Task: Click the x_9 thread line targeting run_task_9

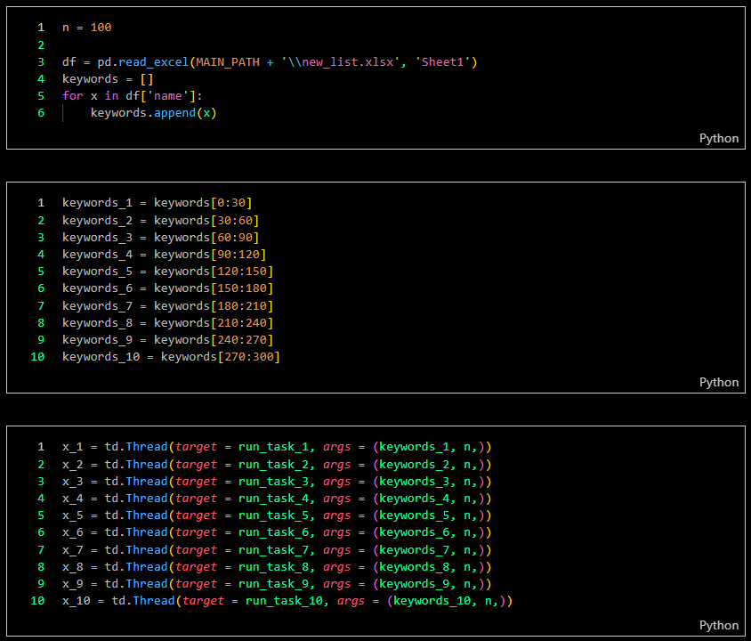Action: point(277,583)
